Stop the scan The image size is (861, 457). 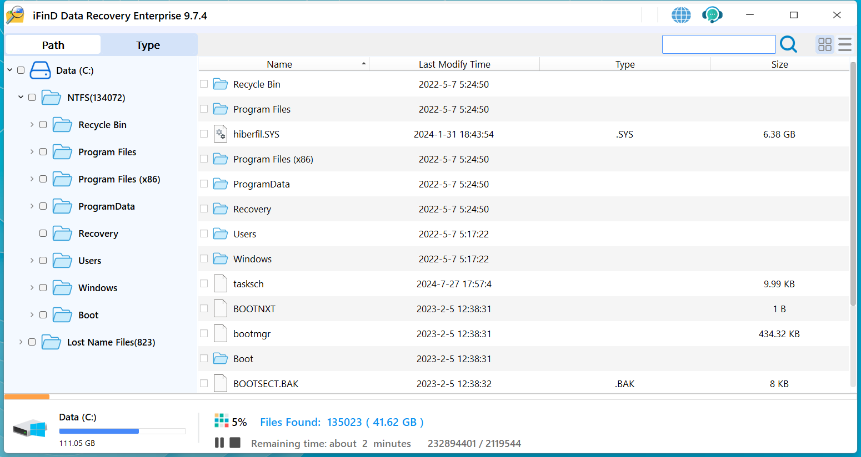click(x=235, y=443)
